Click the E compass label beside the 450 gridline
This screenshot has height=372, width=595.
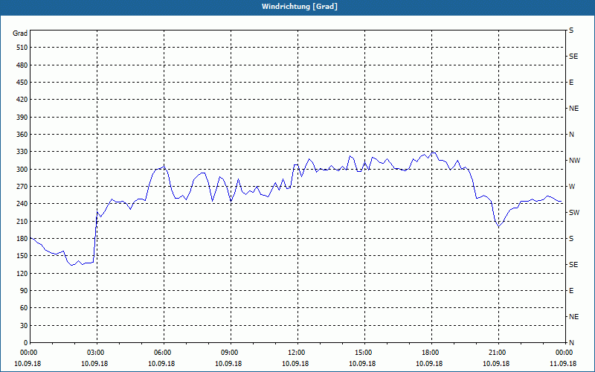pos(571,83)
